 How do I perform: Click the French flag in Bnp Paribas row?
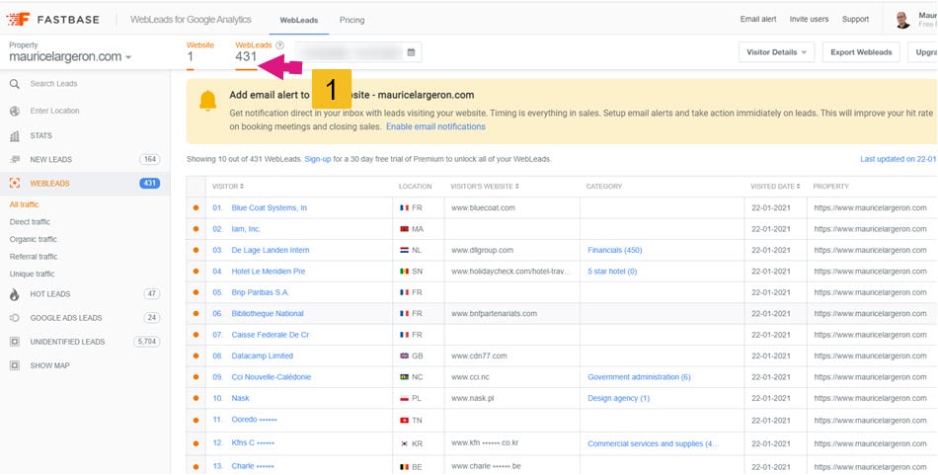coord(405,292)
